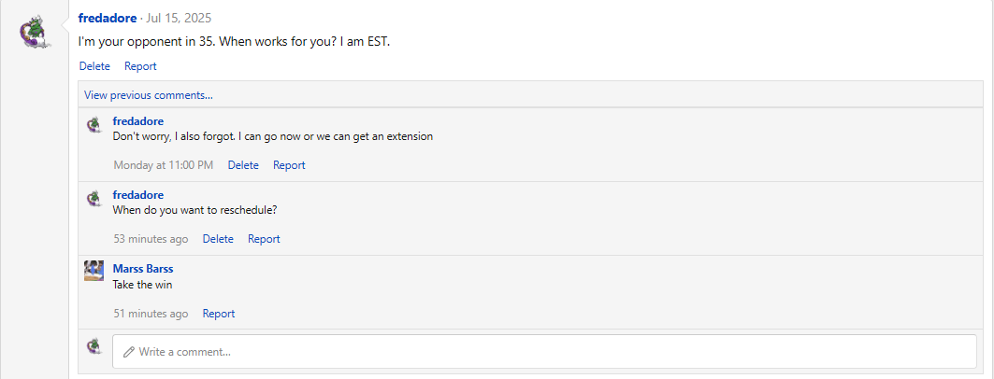Open fredadore profile from post header

(x=108, y=19)
